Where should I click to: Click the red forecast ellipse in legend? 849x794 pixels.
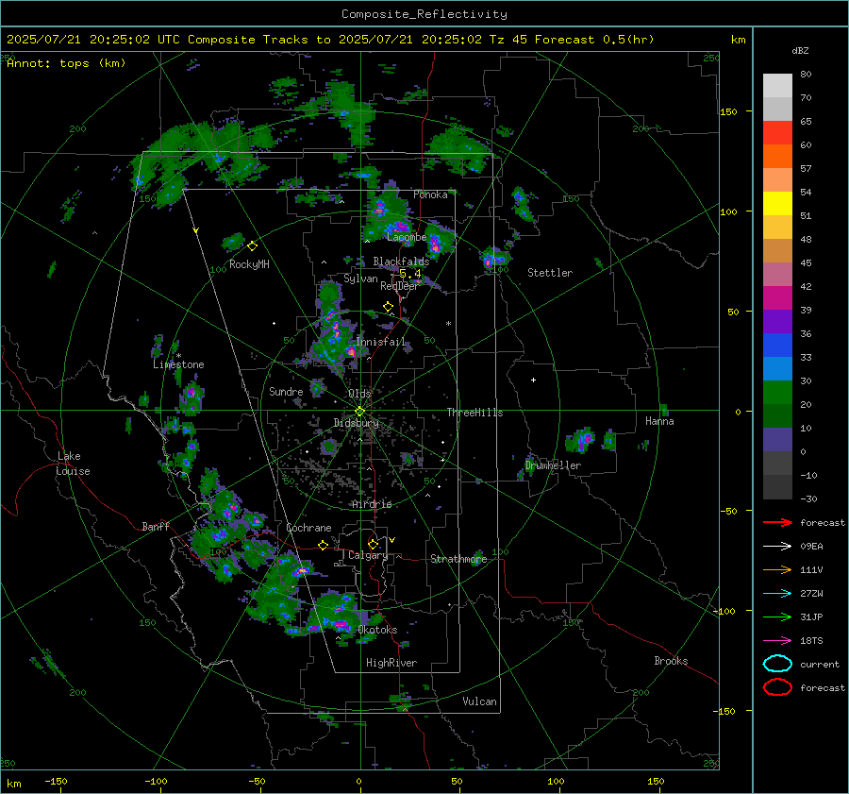[777, 687]
